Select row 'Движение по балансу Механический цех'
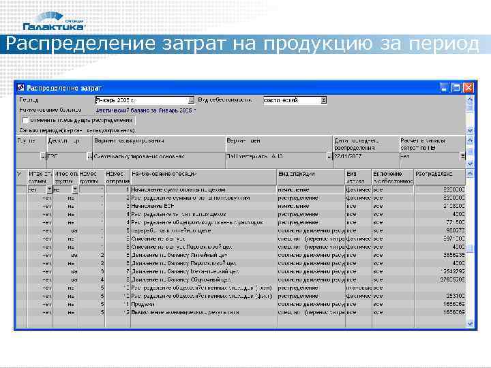 coord(241,271)
